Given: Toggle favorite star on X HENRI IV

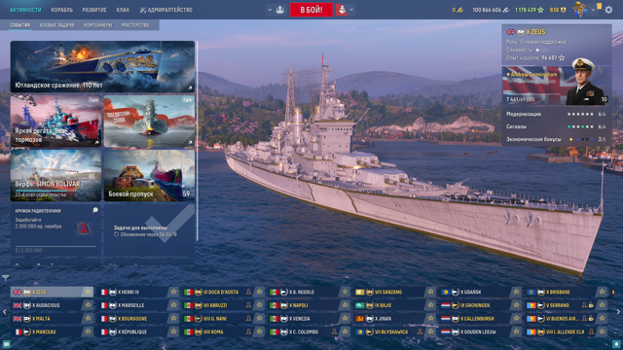Looking at the screenshot, I should click(173, 292).
